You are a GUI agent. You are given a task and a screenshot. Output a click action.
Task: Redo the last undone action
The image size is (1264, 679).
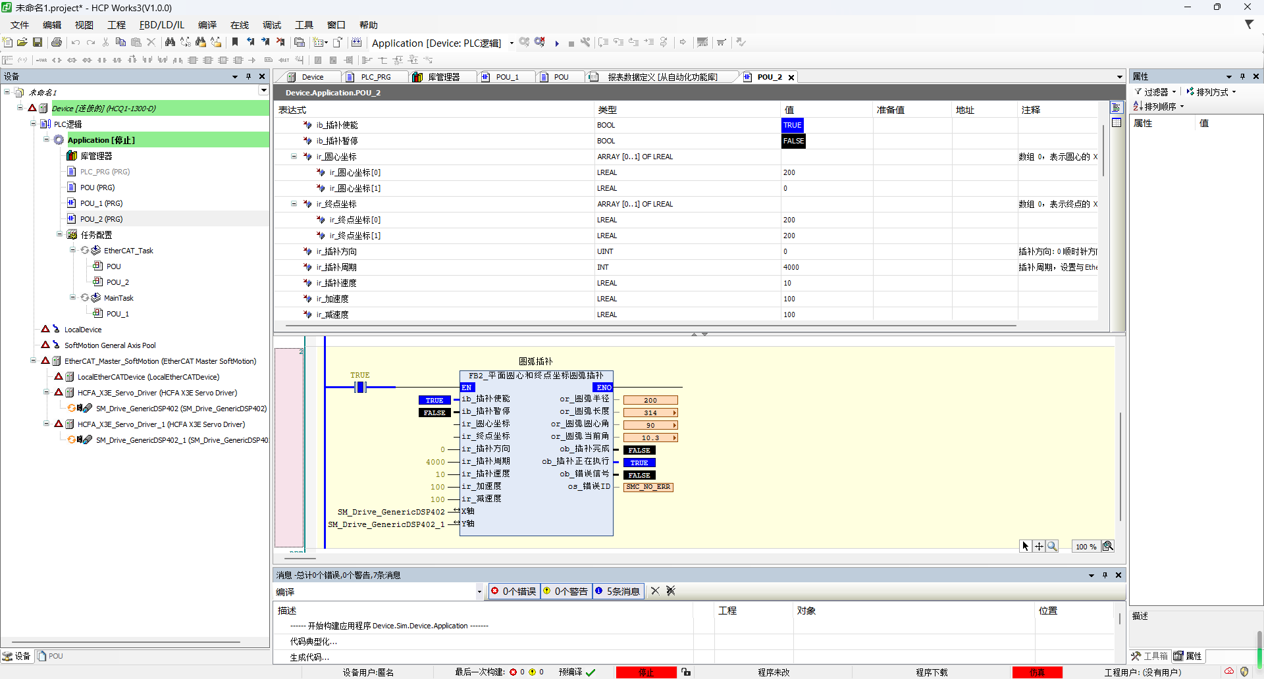[x=91, y=42]
